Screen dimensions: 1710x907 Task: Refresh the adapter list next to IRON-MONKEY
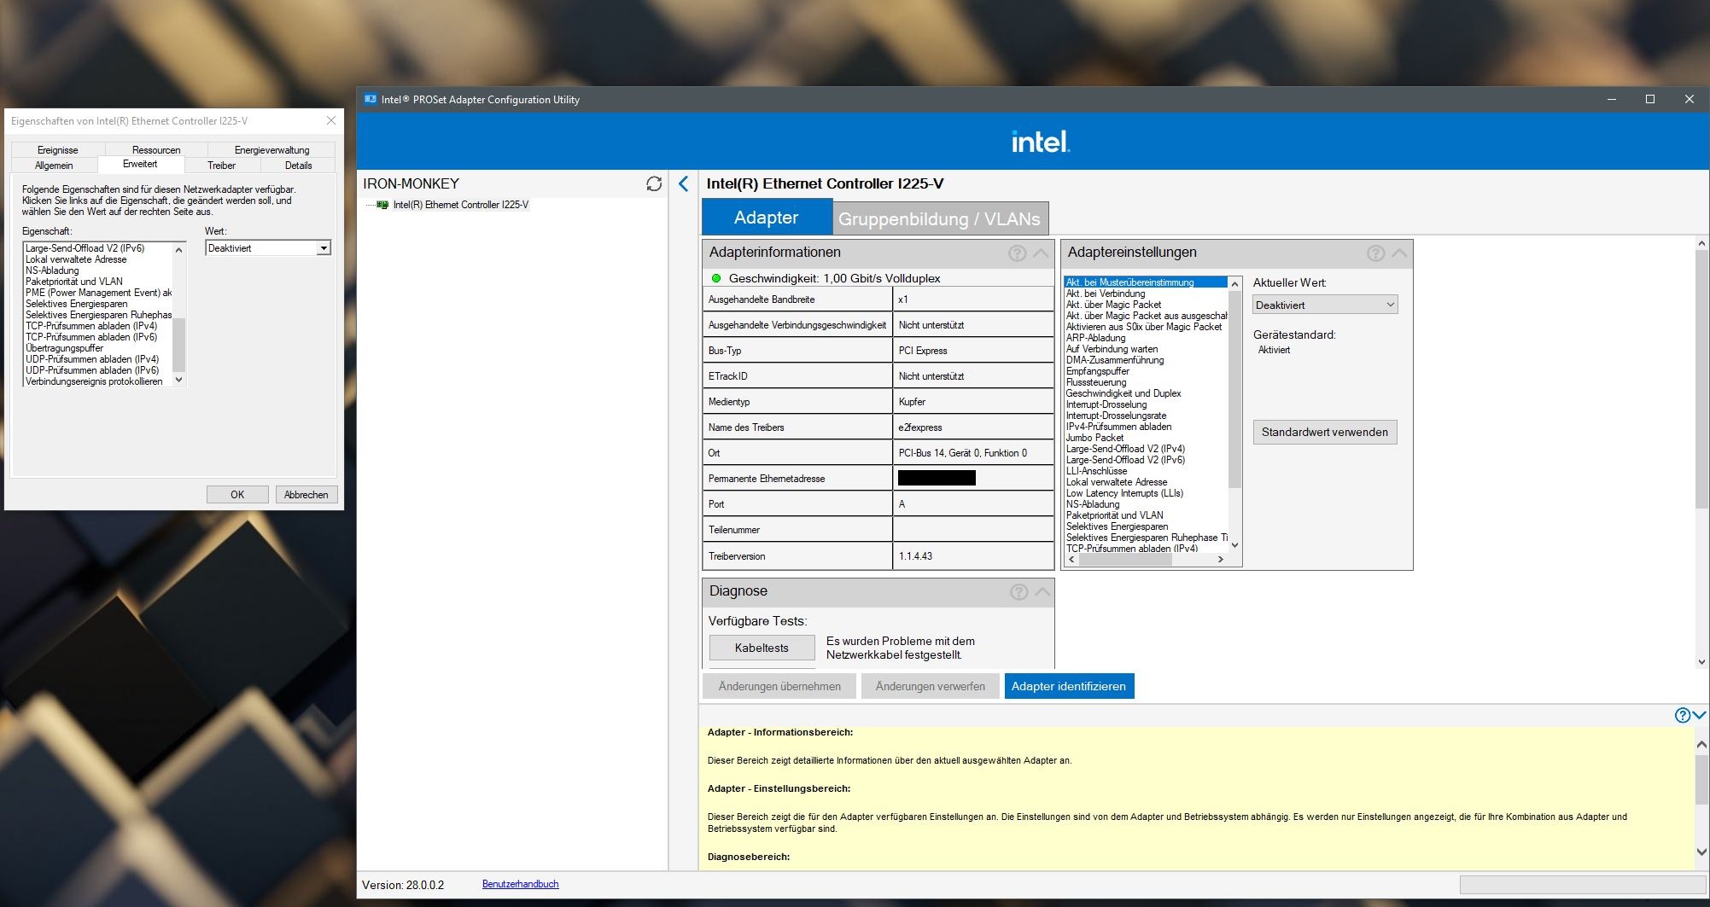pyautogui.click(x=654, y=183)
